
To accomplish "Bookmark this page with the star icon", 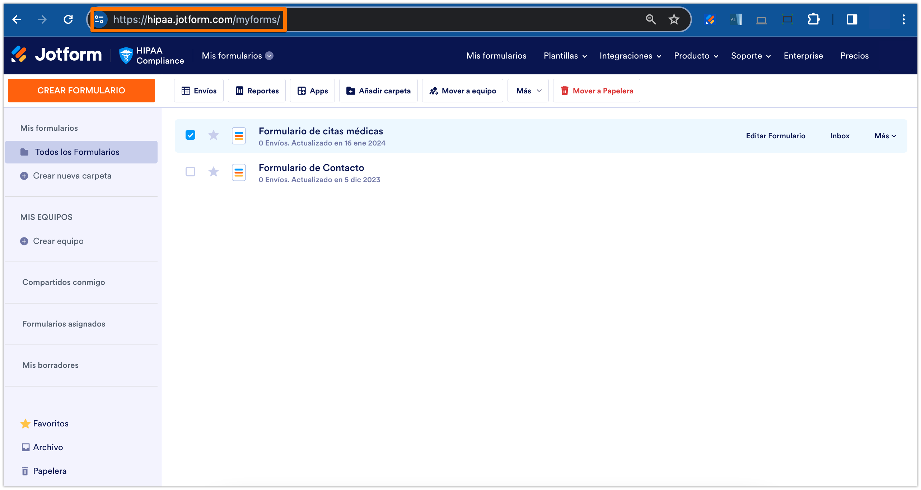I will 674,19.
